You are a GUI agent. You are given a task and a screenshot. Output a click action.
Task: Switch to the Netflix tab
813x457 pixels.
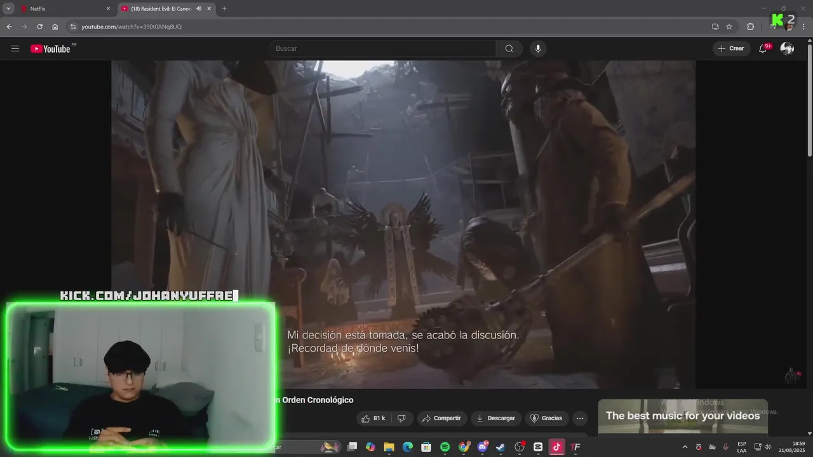click(x=65, y=9)
